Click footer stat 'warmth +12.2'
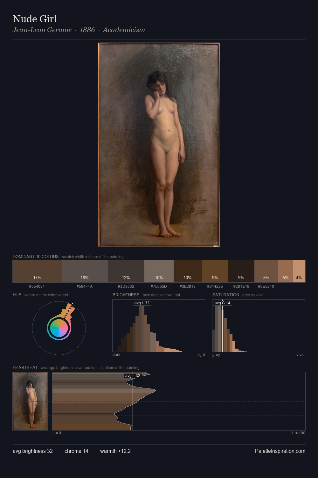The height and width of the screenshot is (478, 318). pyautogui.click(x=115, y=451)
